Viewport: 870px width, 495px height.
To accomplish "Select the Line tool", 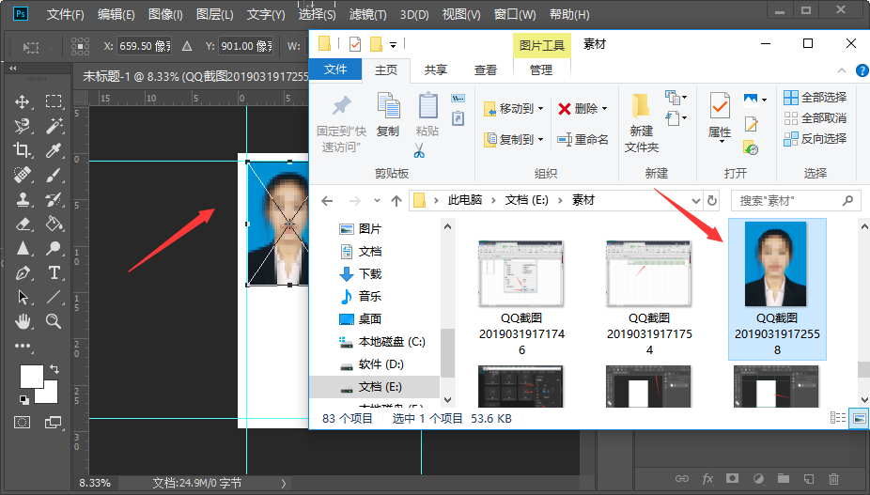I will point(54,297).
